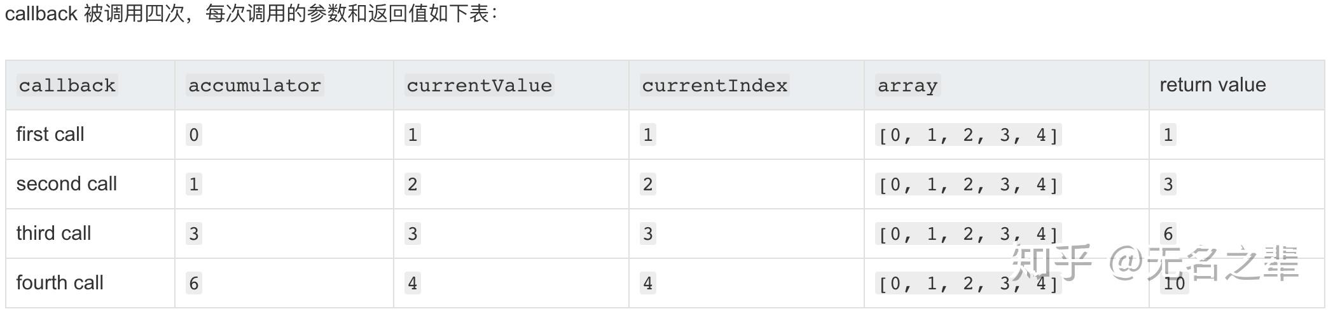Click the sentence above the table
The width and height of the screenshot is (1333, 316).
pos(252,14)
